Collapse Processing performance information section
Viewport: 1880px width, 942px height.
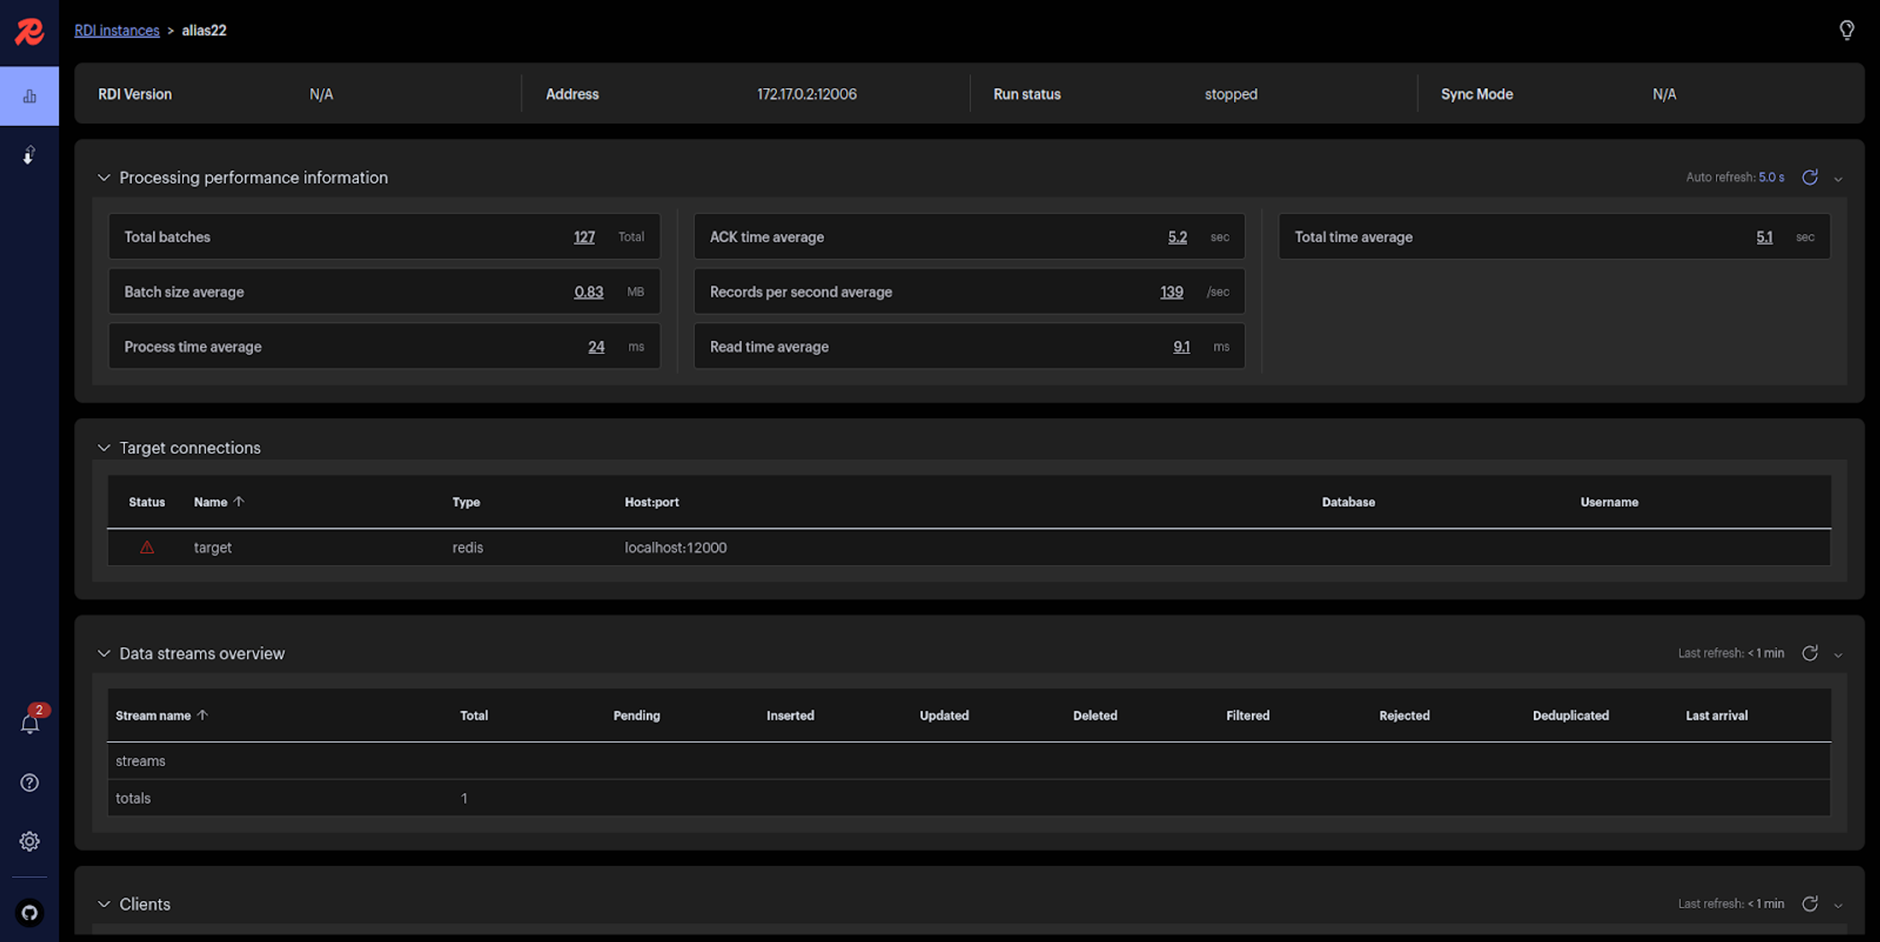[104, 177]
